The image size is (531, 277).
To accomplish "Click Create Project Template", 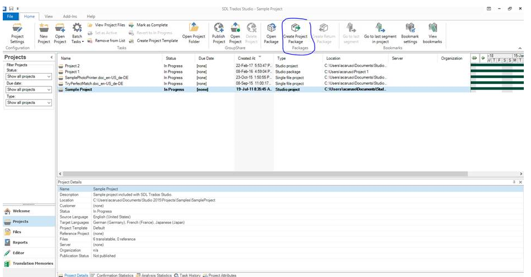I will coord(153,40).
